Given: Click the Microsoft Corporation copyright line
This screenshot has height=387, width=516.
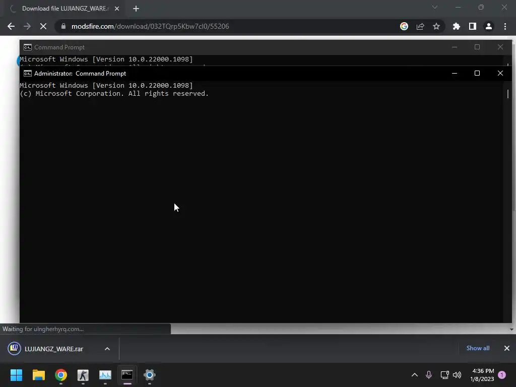Looking at the screenshot, I should (x=114, y=94).
